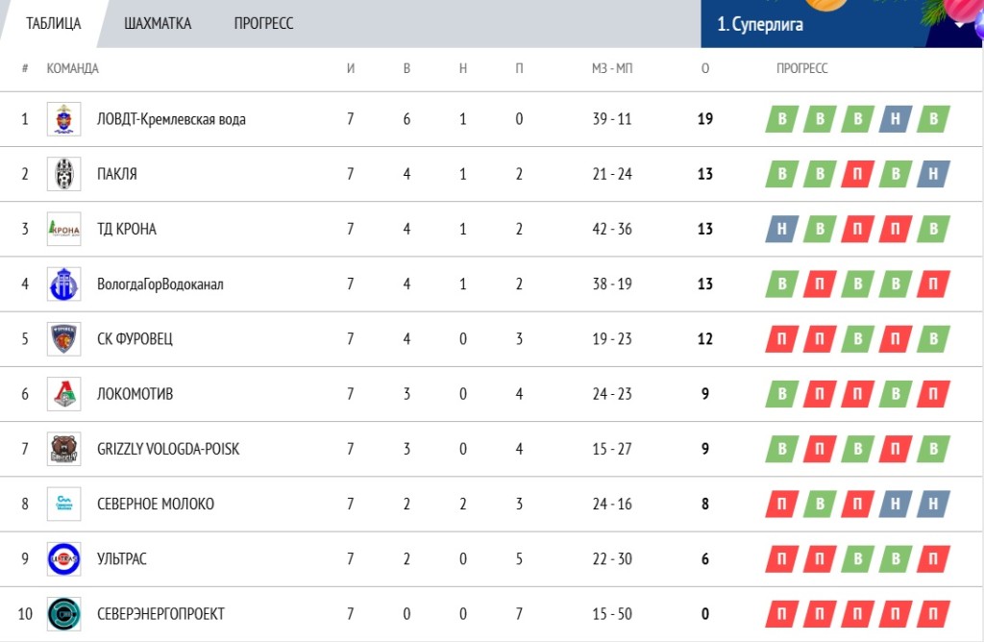This screenshot has height=642, width=984.
Task: Switch to the ШАХМАТКА tab
Action: tap(158, 24)
